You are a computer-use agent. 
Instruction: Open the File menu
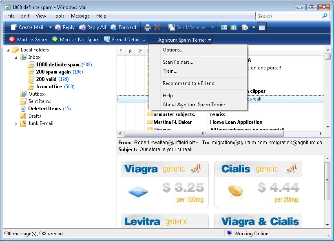[11, 16]
